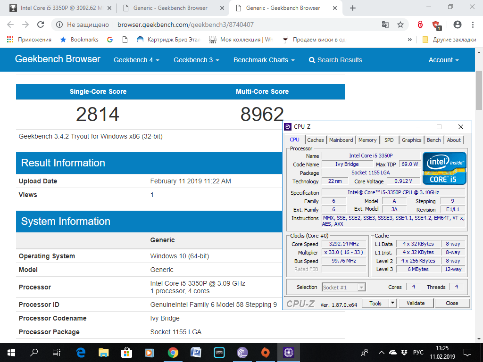This screenshot has height=362, width=483.
Task: Open the orange media player taskbar icon
Action: [150, 353]
